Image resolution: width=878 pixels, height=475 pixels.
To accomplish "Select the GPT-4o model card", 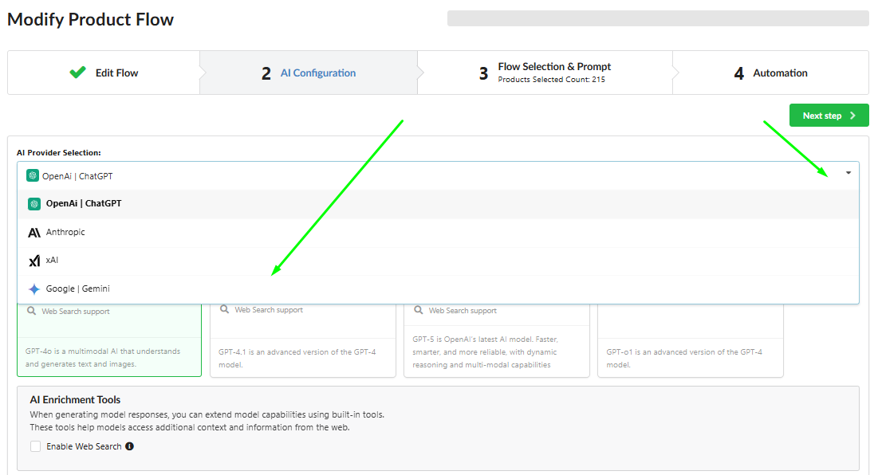I will tap(109, 340).
